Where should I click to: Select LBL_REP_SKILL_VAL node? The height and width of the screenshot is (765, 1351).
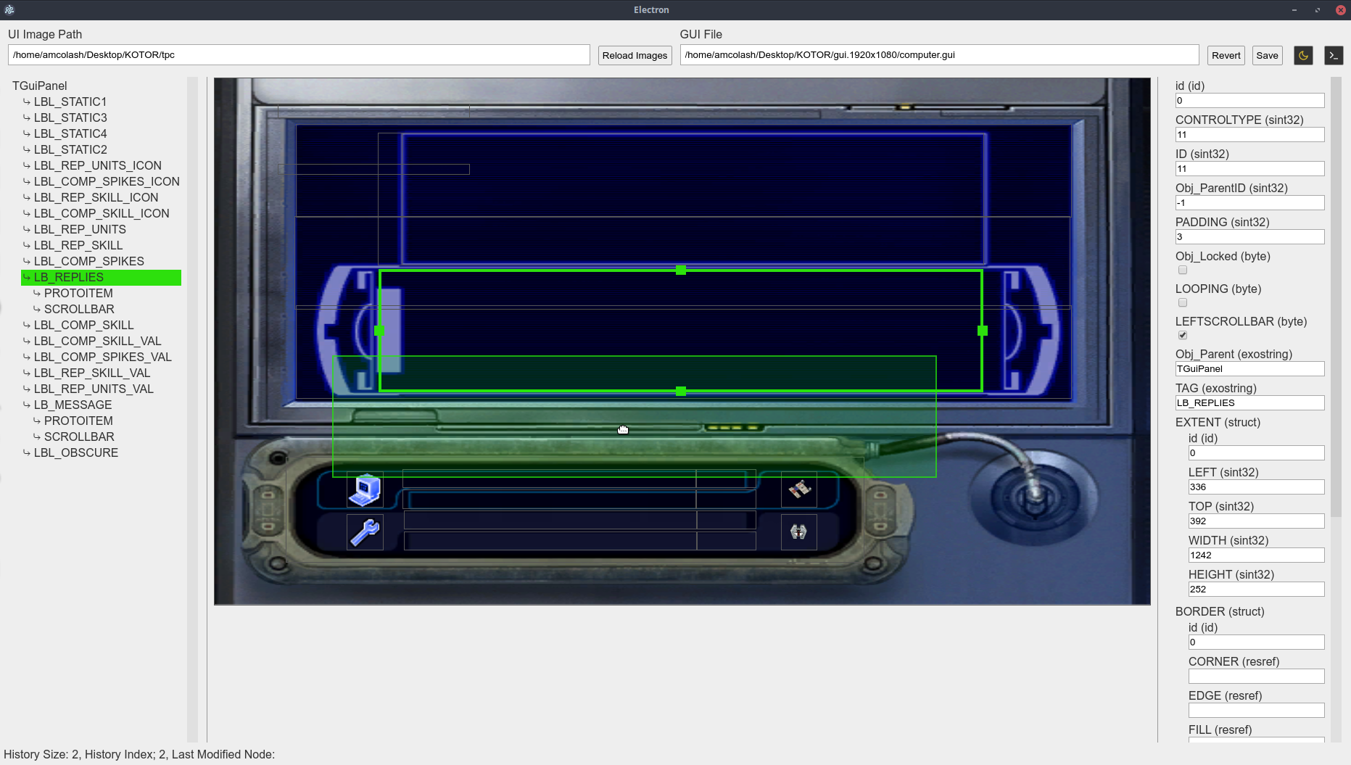point(92,373)
